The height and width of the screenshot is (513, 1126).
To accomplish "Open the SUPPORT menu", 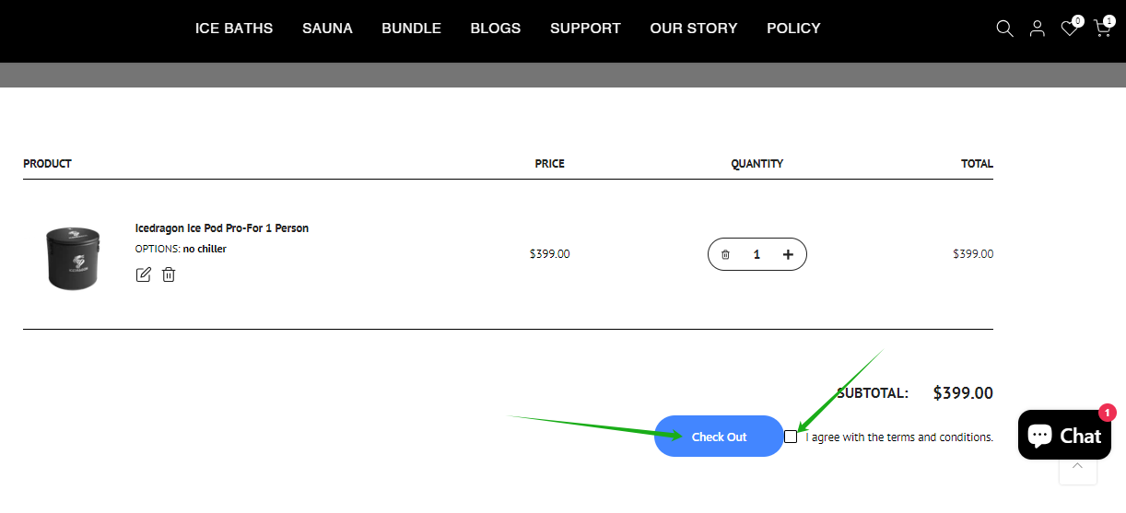I will click(585, 29).
